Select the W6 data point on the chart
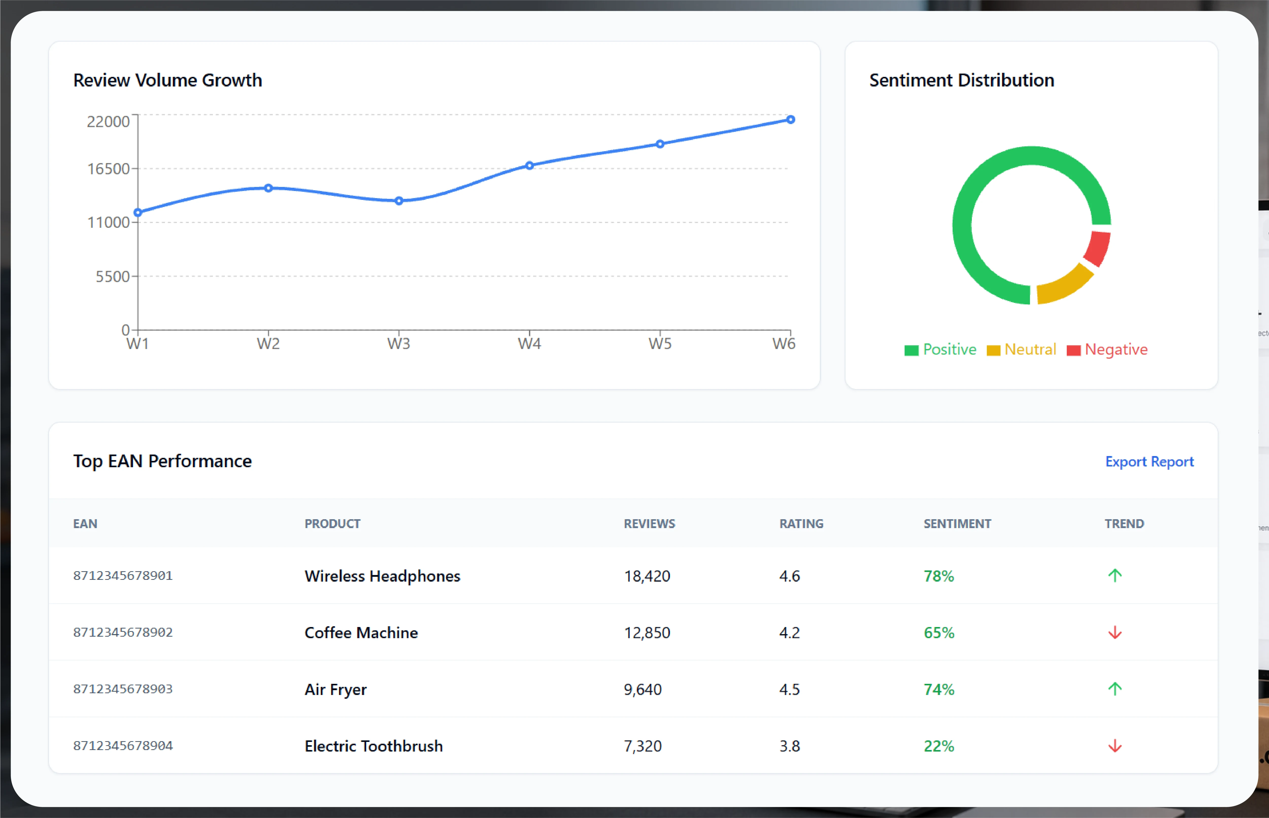 791,119
